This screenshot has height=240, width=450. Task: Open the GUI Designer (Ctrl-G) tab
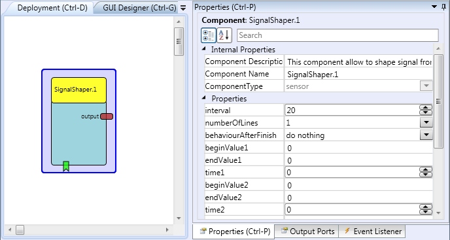tap(139, 8)
